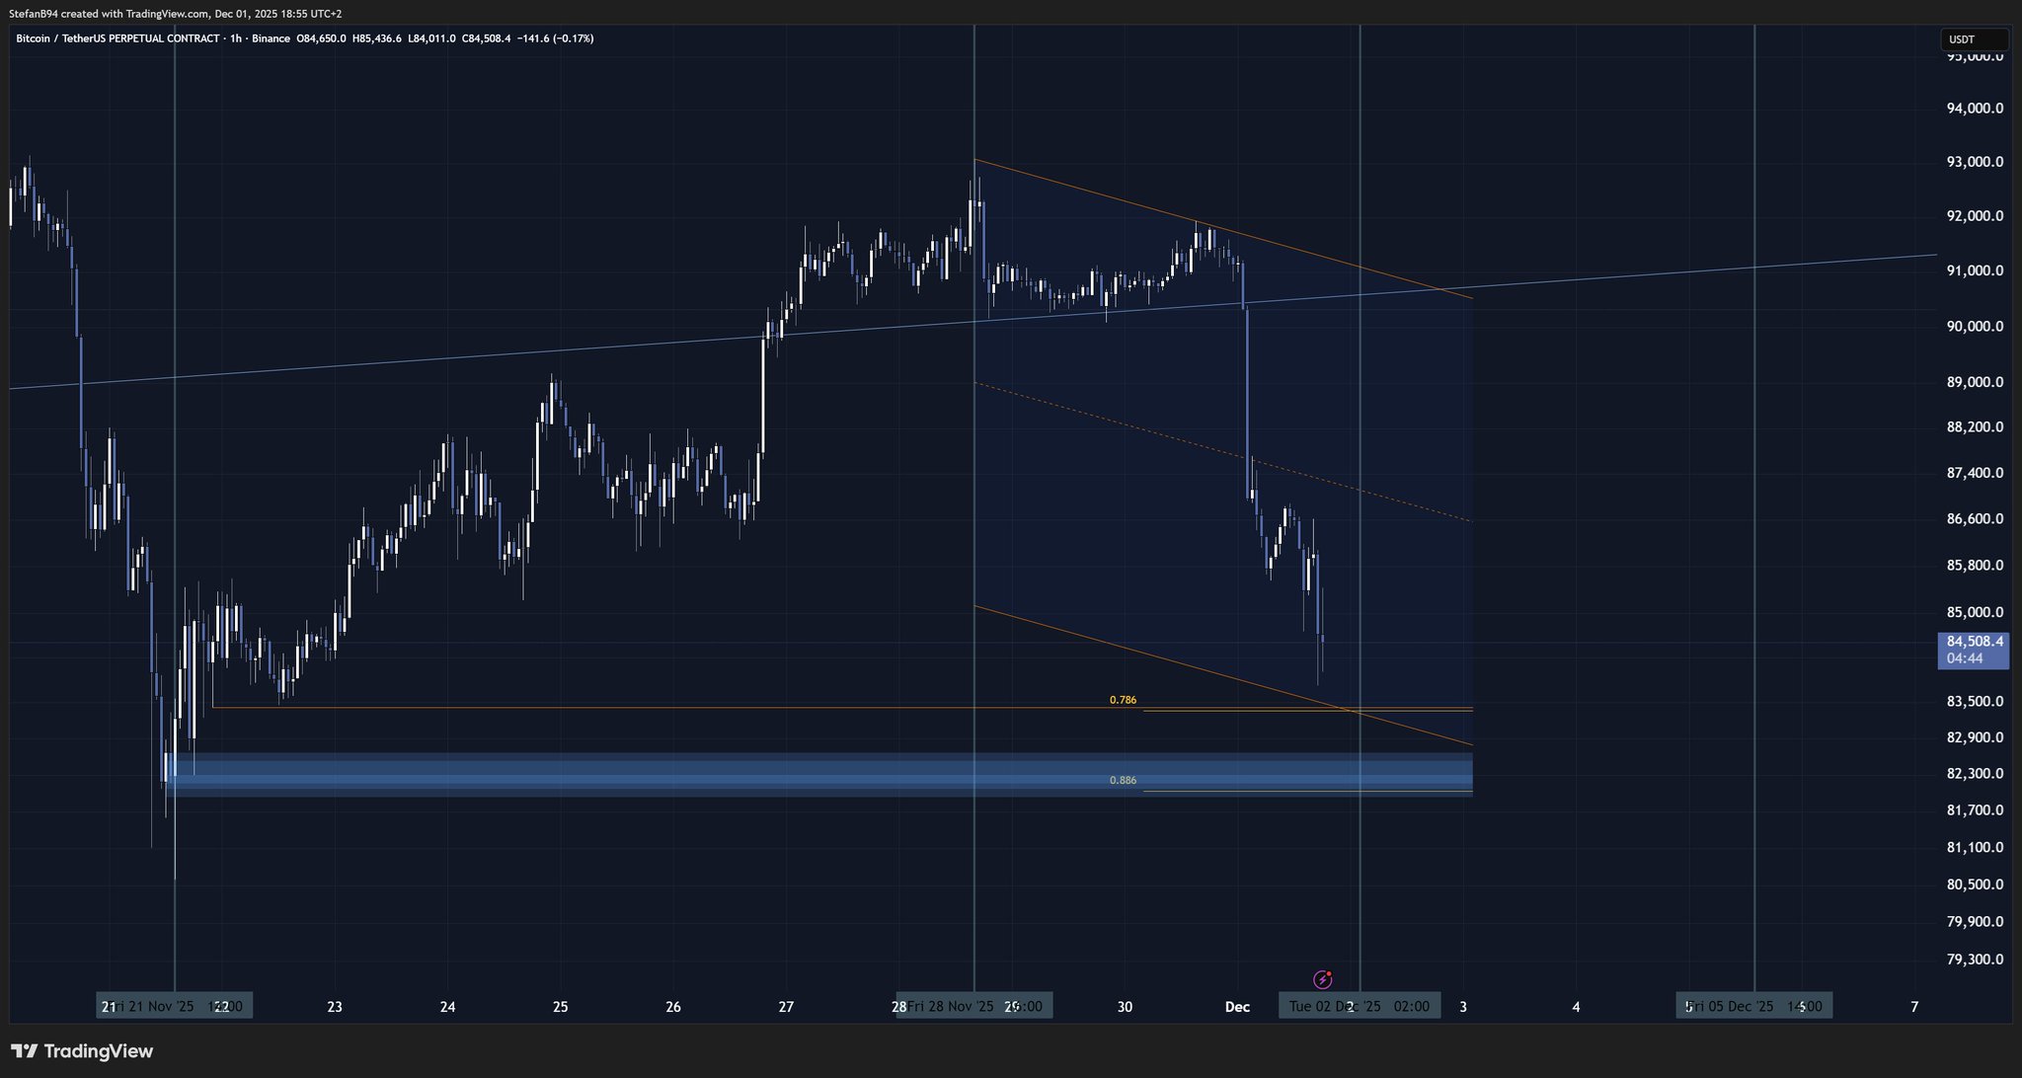The width and height of the screenshot is (2022, 1078).
Task: Click the Fri 05 Dec '25 time label
Action: [x=1753, y=1006]
